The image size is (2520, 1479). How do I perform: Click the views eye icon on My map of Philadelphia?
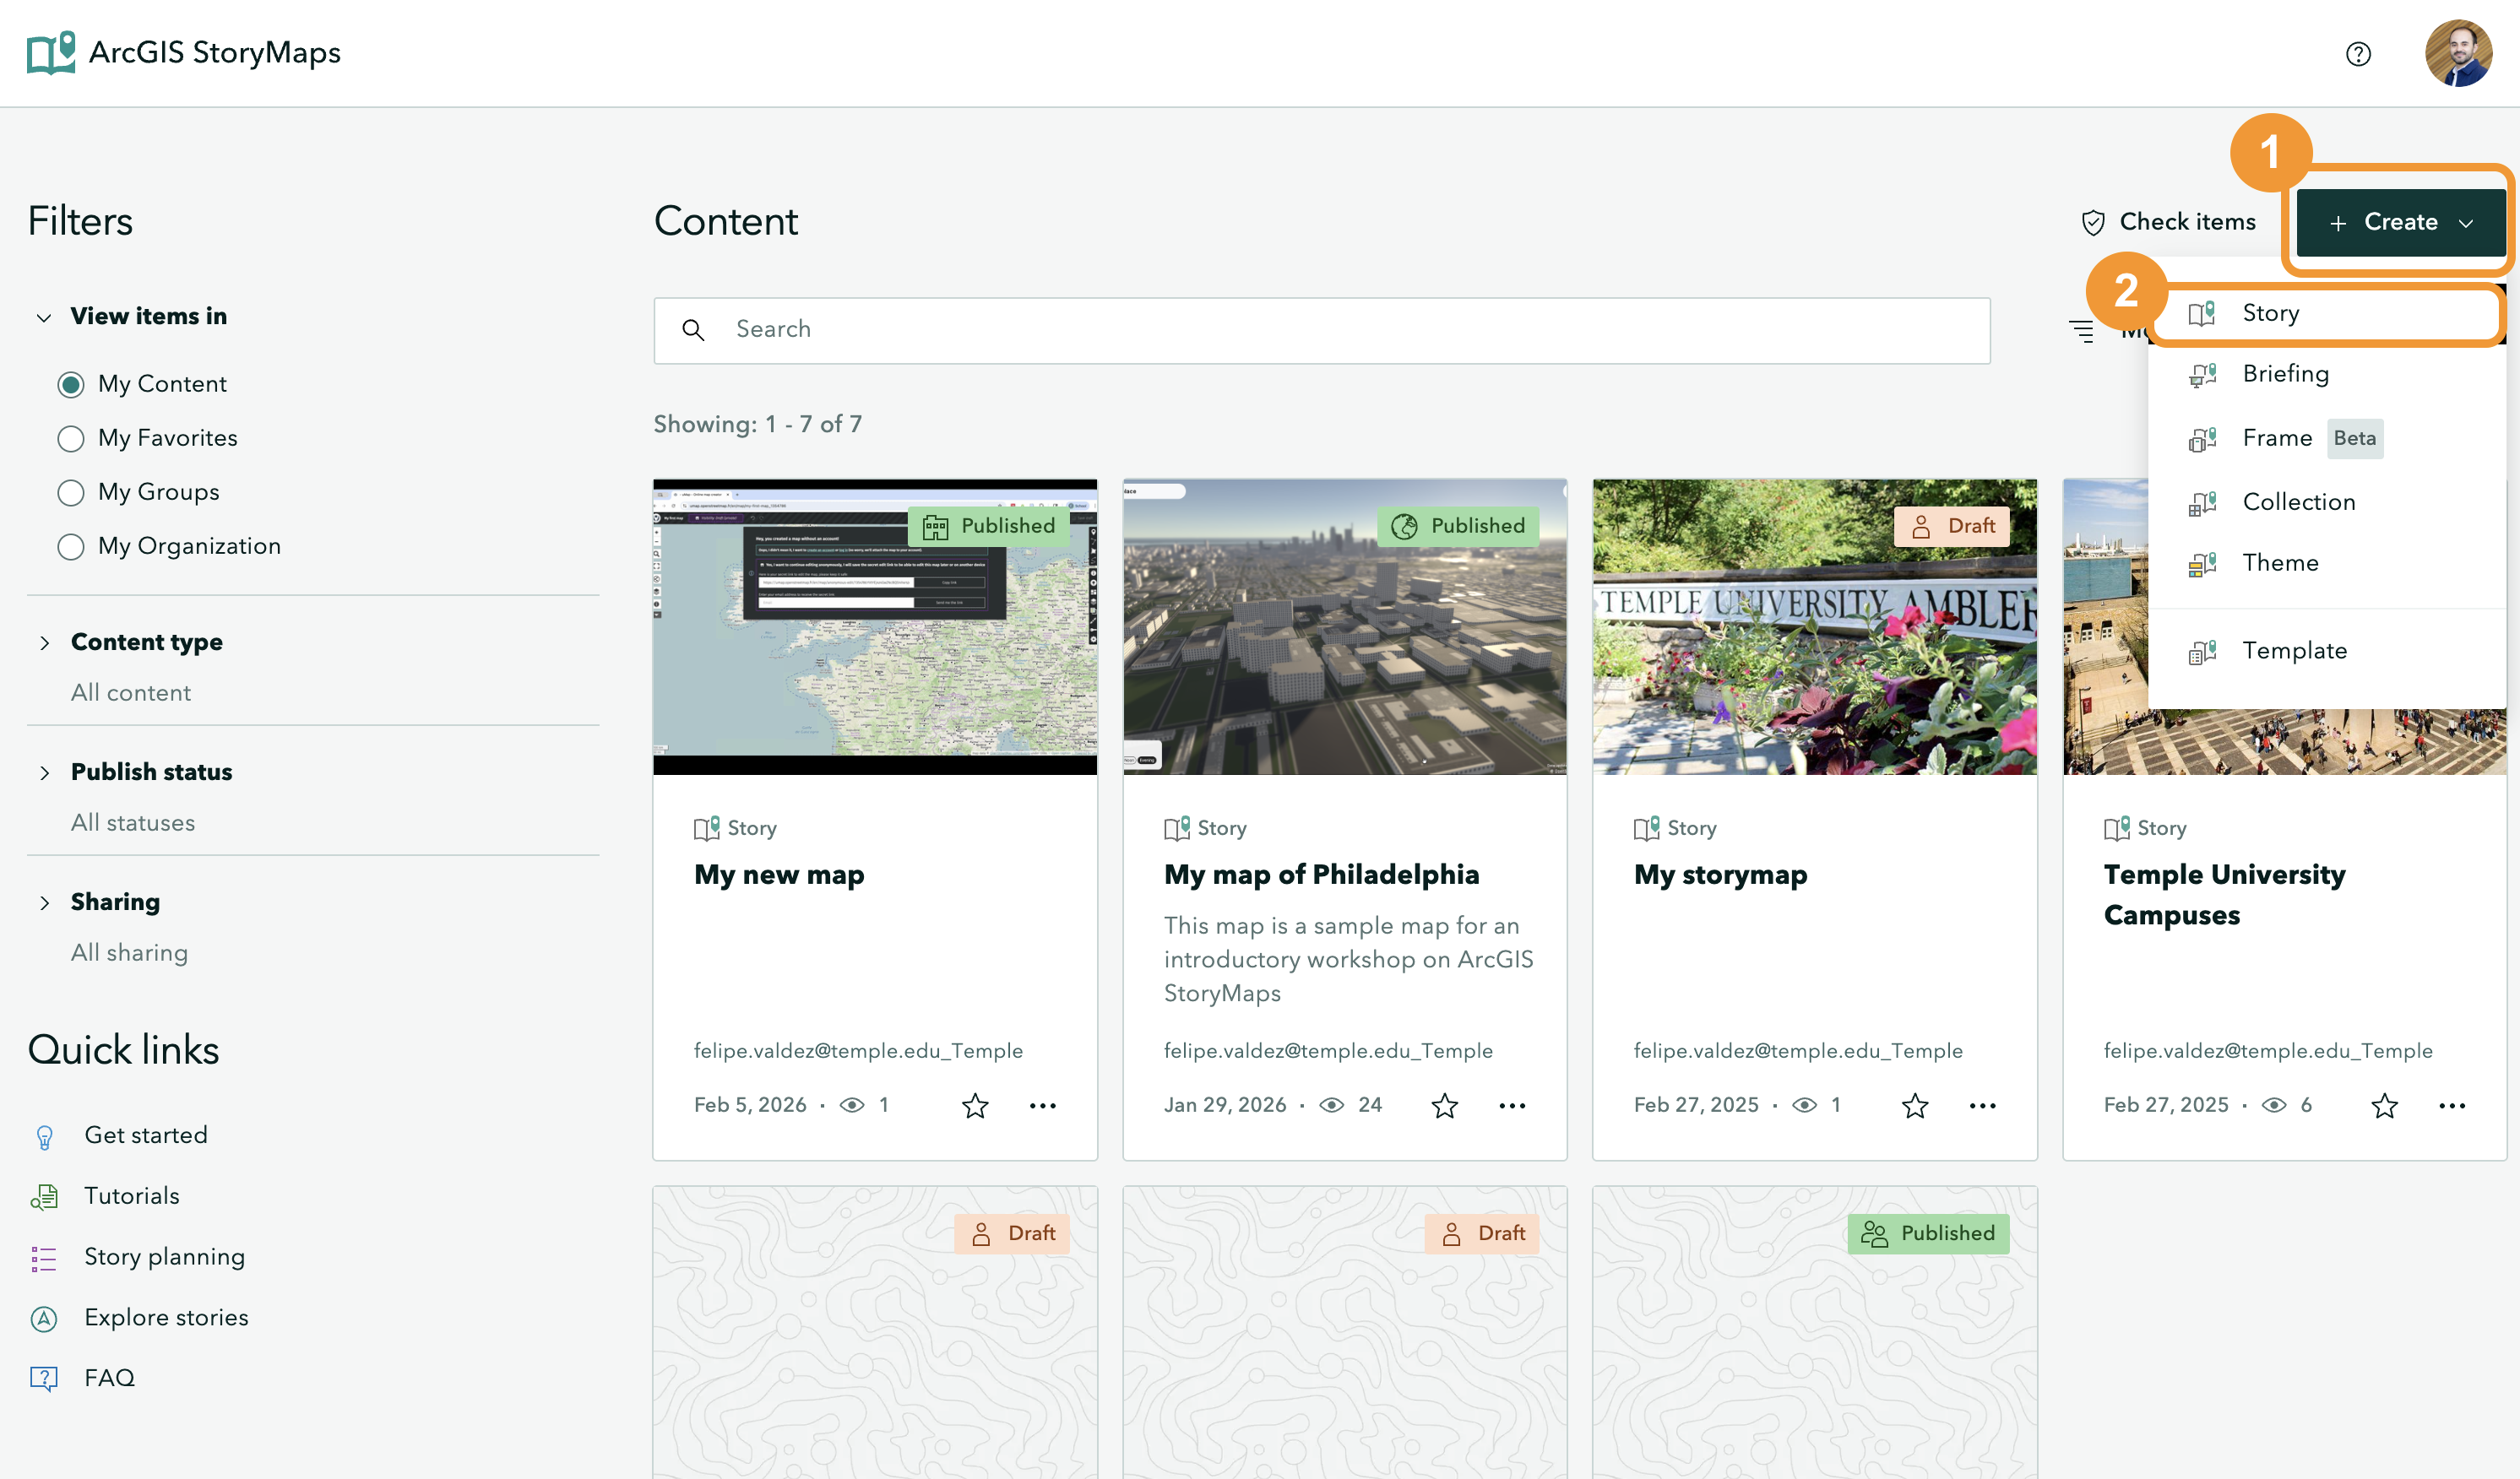coord(1332,1105)
